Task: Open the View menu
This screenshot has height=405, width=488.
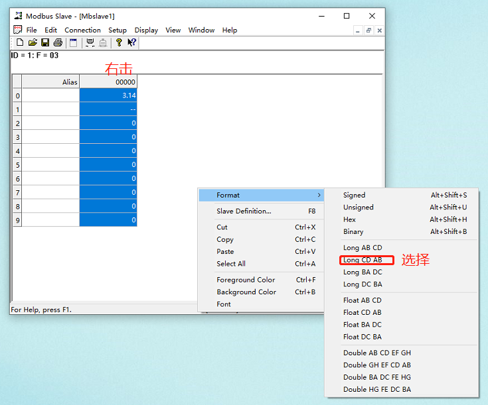Action: [x=173, y=30]
